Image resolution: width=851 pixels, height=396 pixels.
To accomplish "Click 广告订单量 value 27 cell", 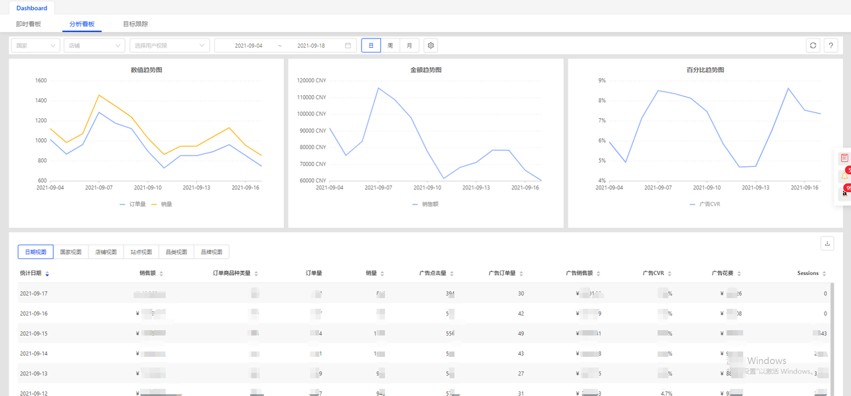I will 521,373.
